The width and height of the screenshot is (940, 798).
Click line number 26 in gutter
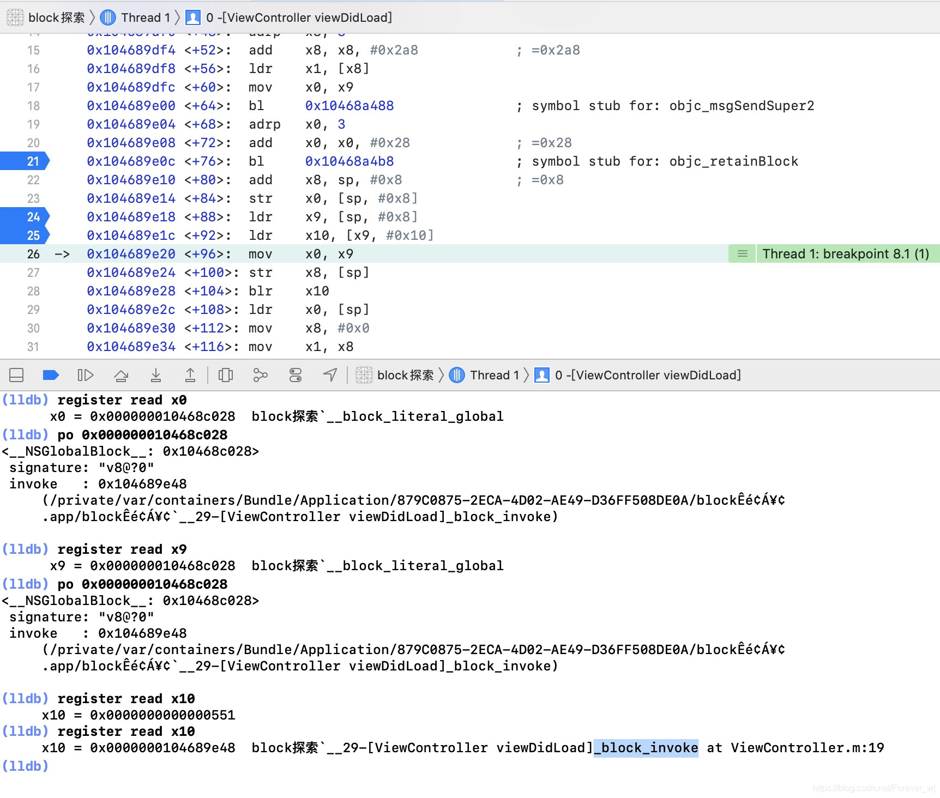[x=33, y=254]
